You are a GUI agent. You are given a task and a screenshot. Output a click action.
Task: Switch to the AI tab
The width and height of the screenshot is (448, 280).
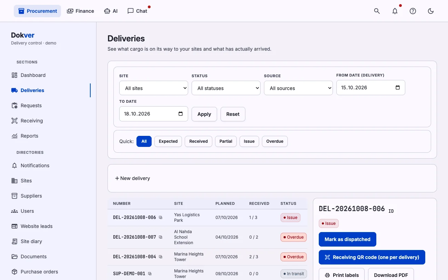111,11
